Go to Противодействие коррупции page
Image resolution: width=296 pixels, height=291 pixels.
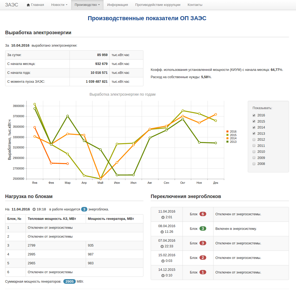(158, 5)
